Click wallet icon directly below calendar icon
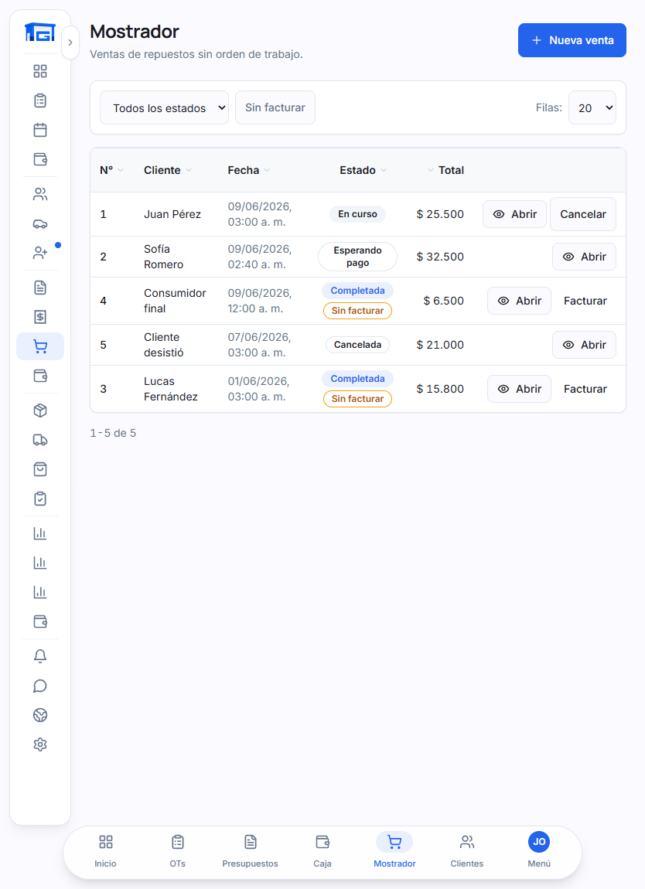This screenshot has height=889, width=645. coord(40,159)
